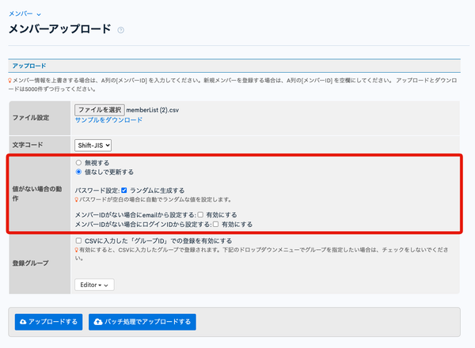The height and width of the screenshot is (348, 475).
Task: Select the 無視する radio button
Action: [x=78, y=163]
